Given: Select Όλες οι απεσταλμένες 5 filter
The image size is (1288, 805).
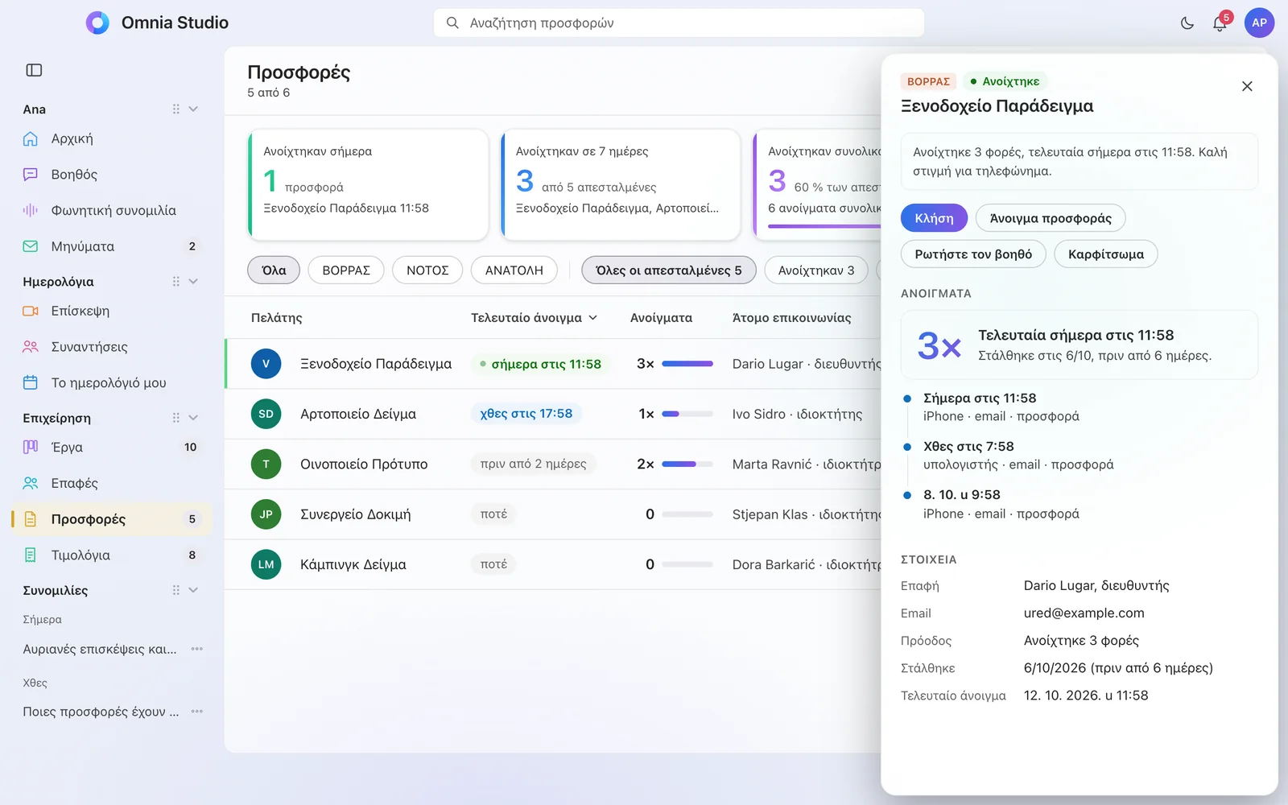Looking at the screenshot, I should [668, 270].
